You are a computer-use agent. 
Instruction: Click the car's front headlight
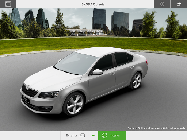coord(49,95)
